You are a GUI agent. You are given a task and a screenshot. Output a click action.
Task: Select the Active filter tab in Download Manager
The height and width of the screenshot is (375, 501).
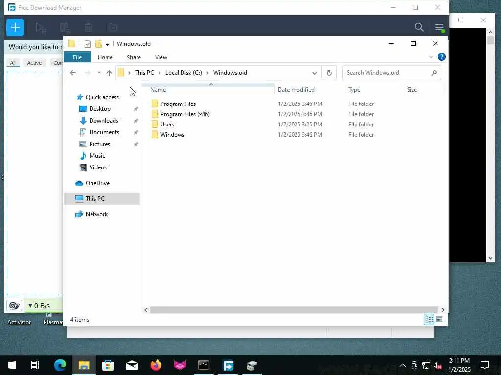[x=34, y=63]
